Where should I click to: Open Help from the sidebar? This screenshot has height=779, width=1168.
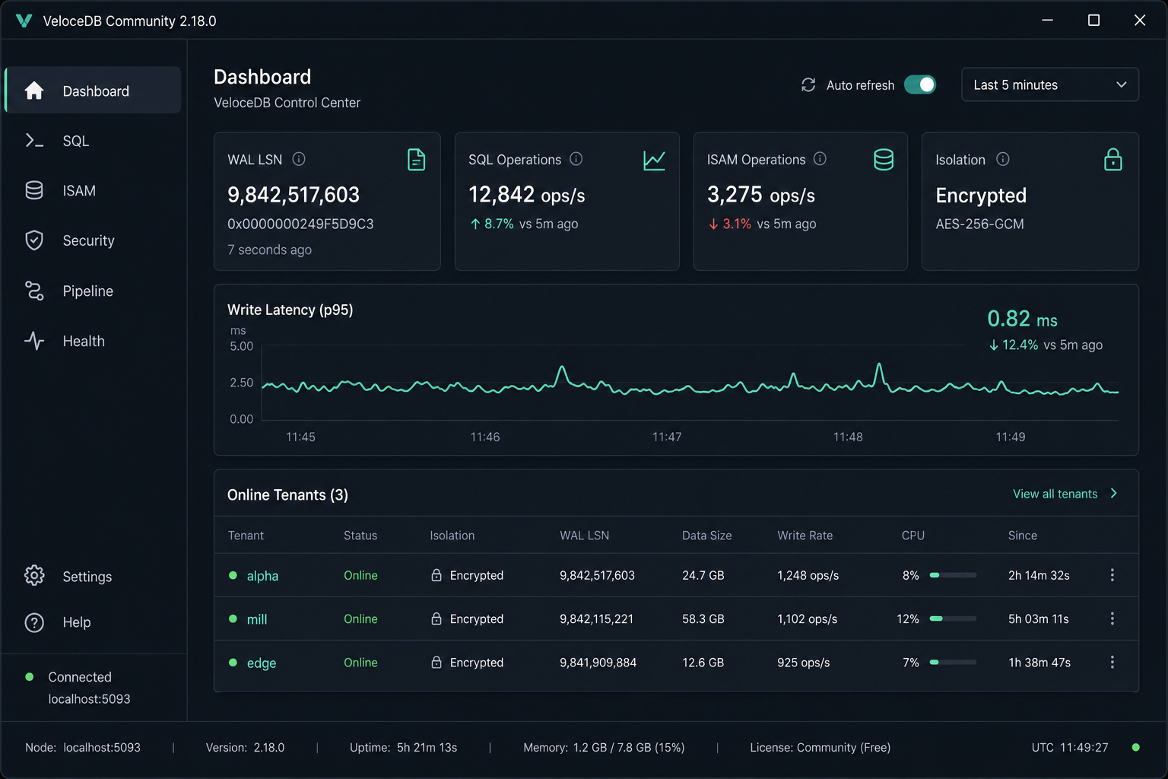pyautogui.click(x=93, y=622)
